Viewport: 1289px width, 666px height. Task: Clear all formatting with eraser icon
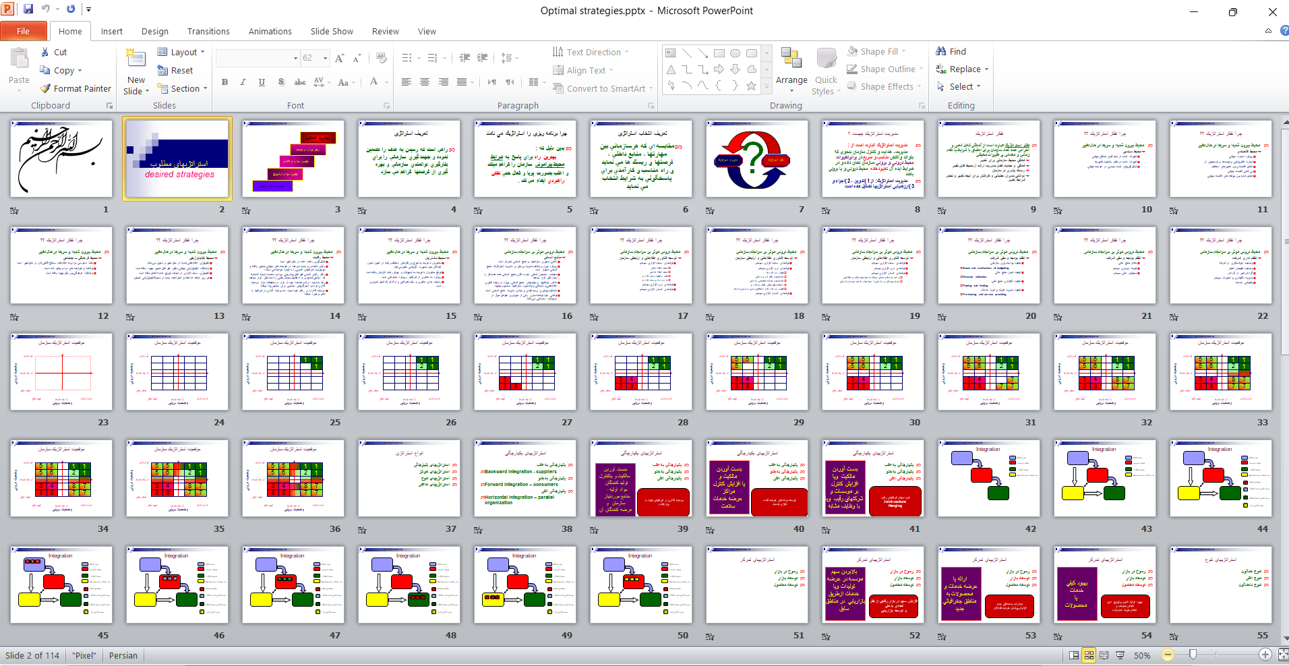pos(382,59)
